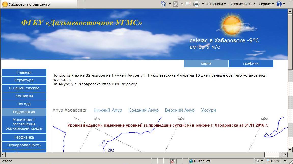
Task: Click the Internet zone globe icon
Action: tap(191, 161)
